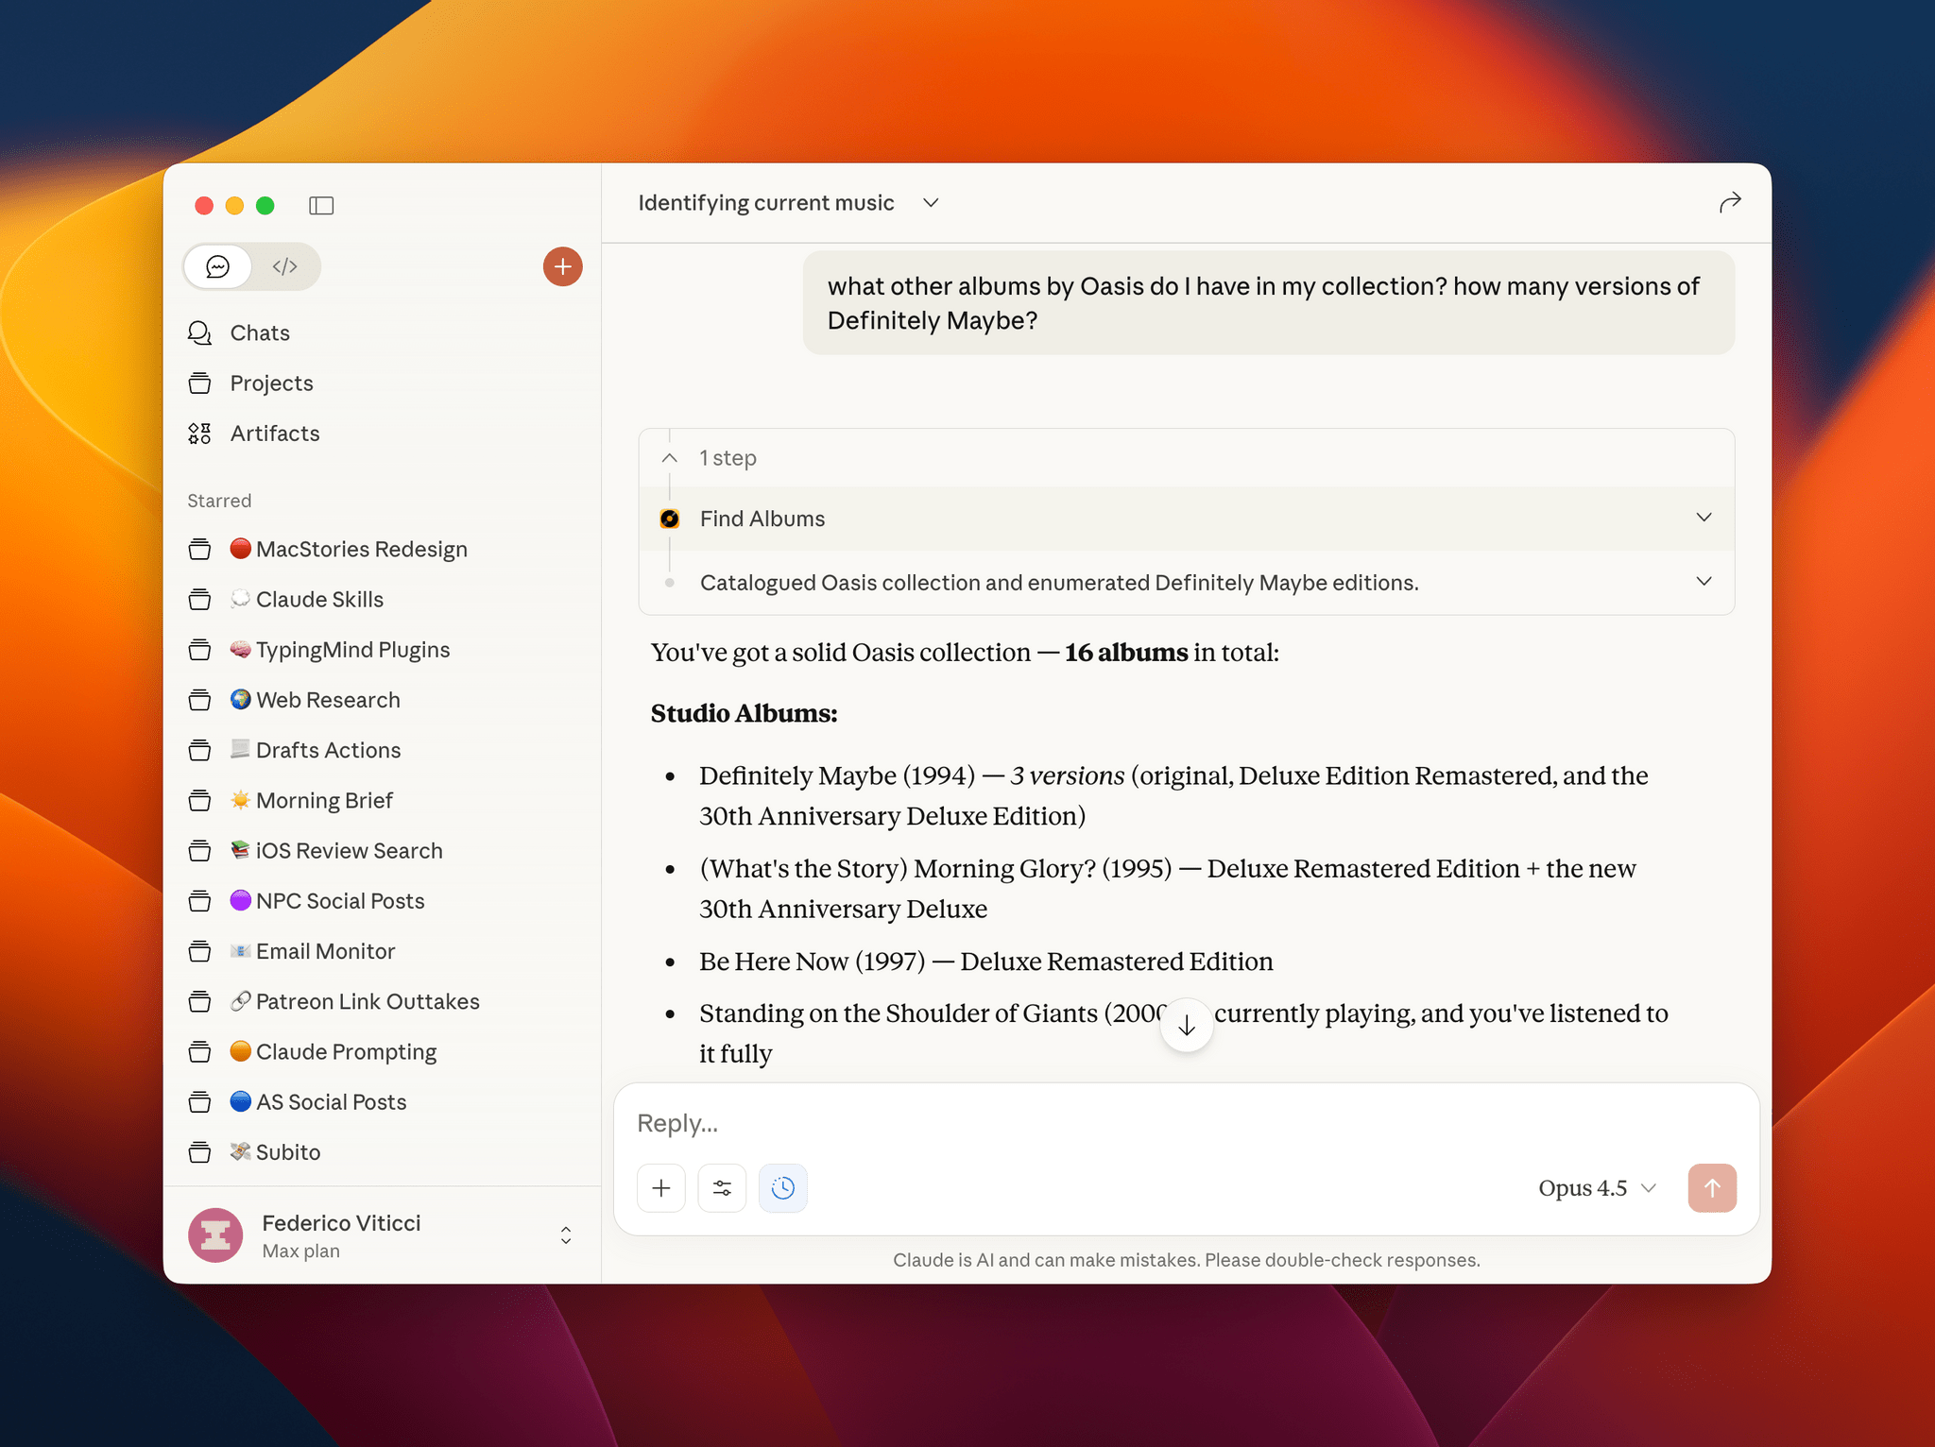
Task: Open the Opus 4.5 model selector
Action: point(1595,1188)
